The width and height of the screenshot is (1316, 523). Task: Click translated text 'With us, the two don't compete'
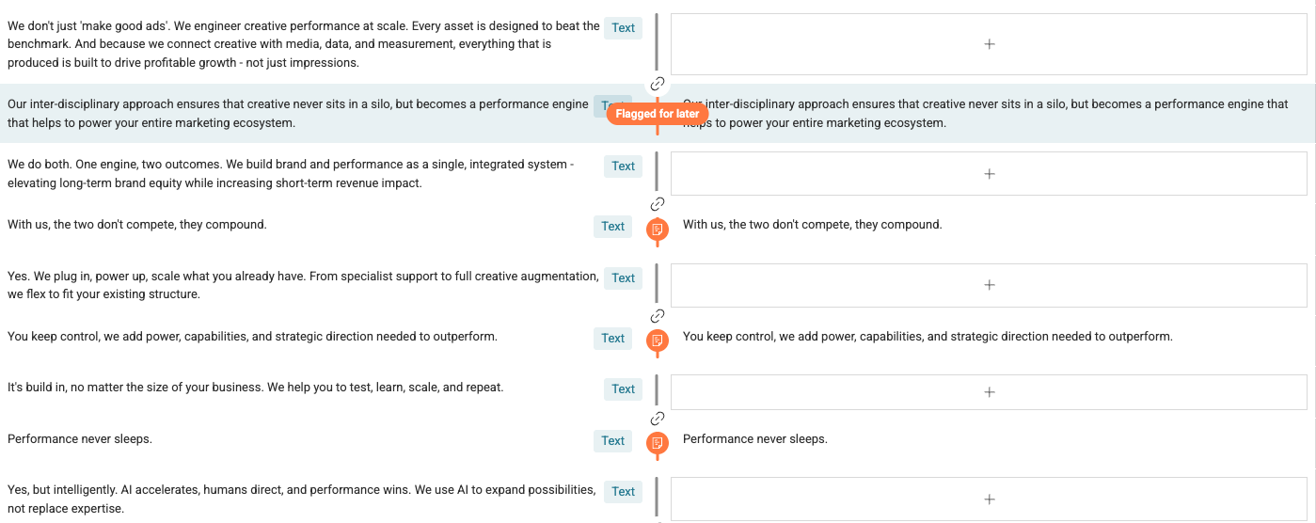click(812, 225)
